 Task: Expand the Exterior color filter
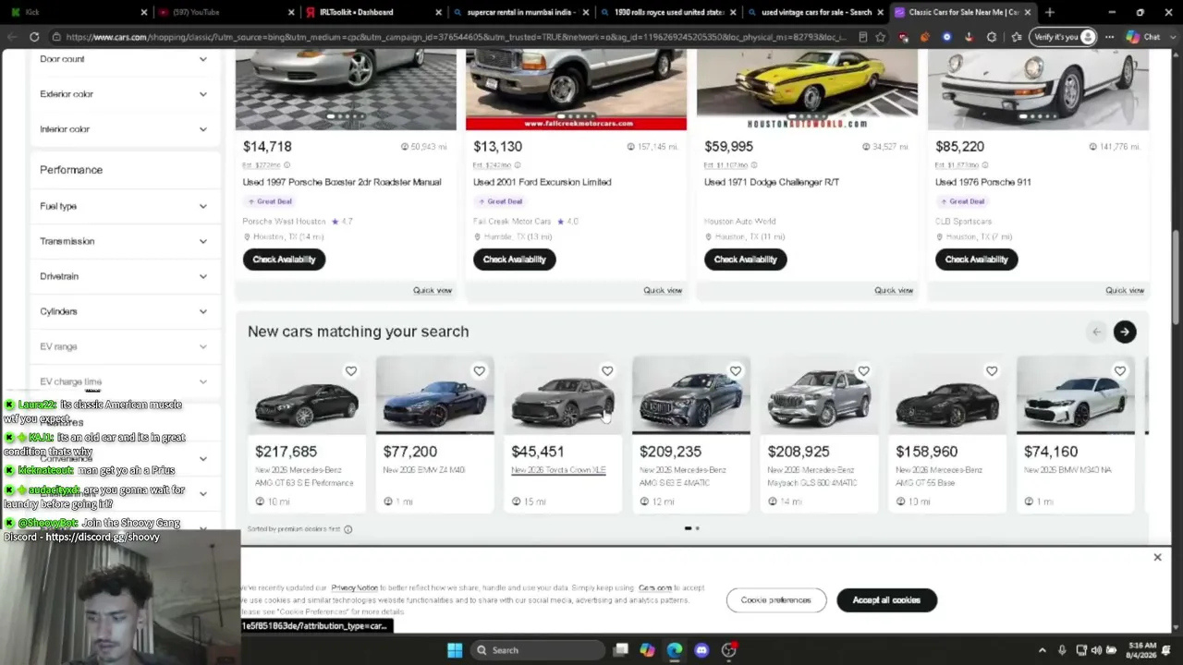point(124,94)
